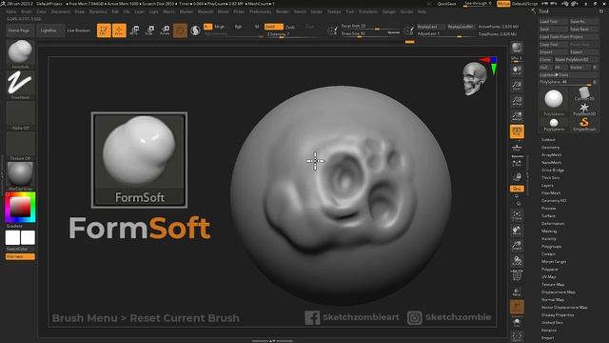609x343 pixels.
Task: Expand the ArrayMesh subpalette
Action: 552,154
